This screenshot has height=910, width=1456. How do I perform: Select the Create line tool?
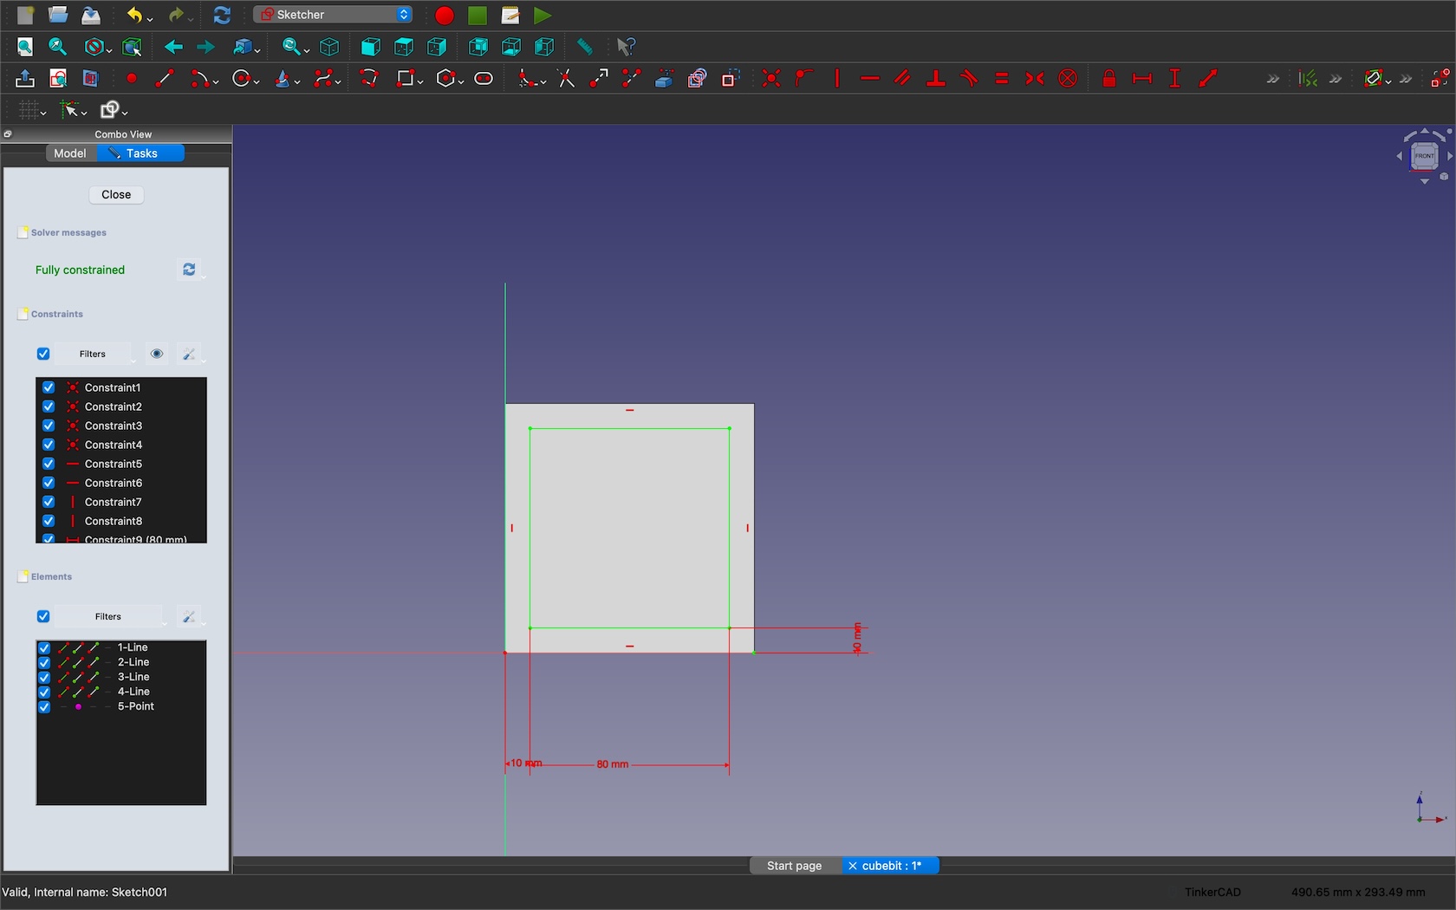point(165,79)
